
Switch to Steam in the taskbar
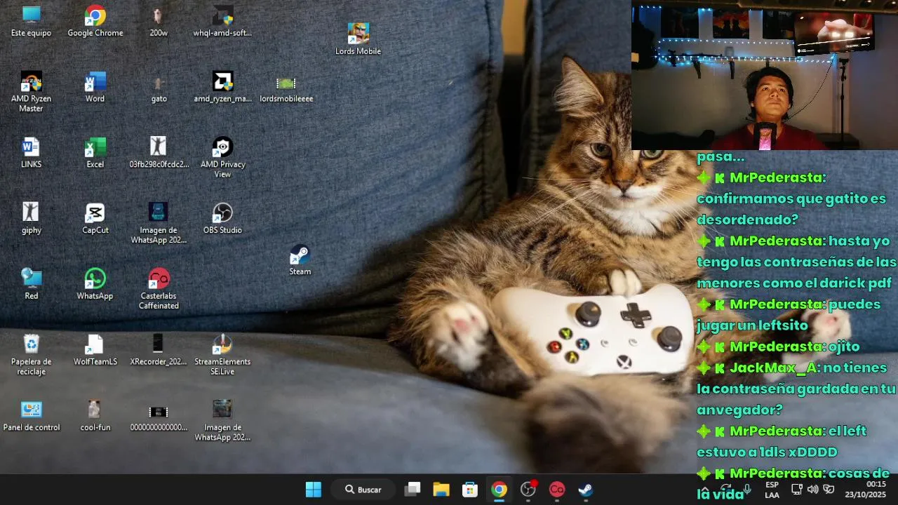586,490
